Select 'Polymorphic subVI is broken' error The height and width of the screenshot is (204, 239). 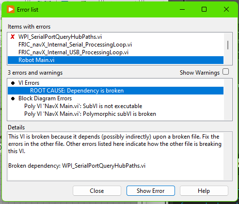115,114
